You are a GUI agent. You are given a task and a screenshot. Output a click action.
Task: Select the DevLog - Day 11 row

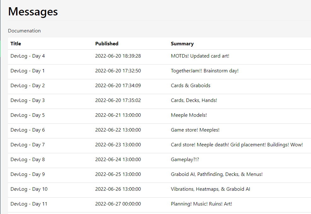coord(29,204)
